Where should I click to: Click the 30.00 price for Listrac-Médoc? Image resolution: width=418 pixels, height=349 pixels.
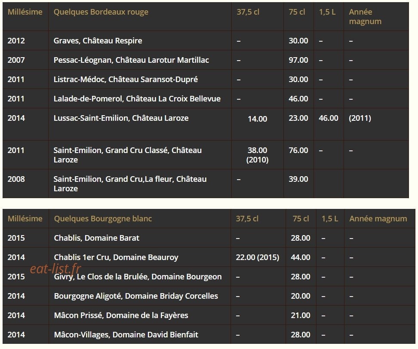[298, 80]
